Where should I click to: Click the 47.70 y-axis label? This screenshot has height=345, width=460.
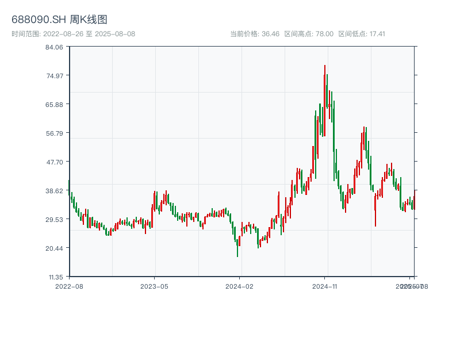pyautogui.click(x=54, y=162)
